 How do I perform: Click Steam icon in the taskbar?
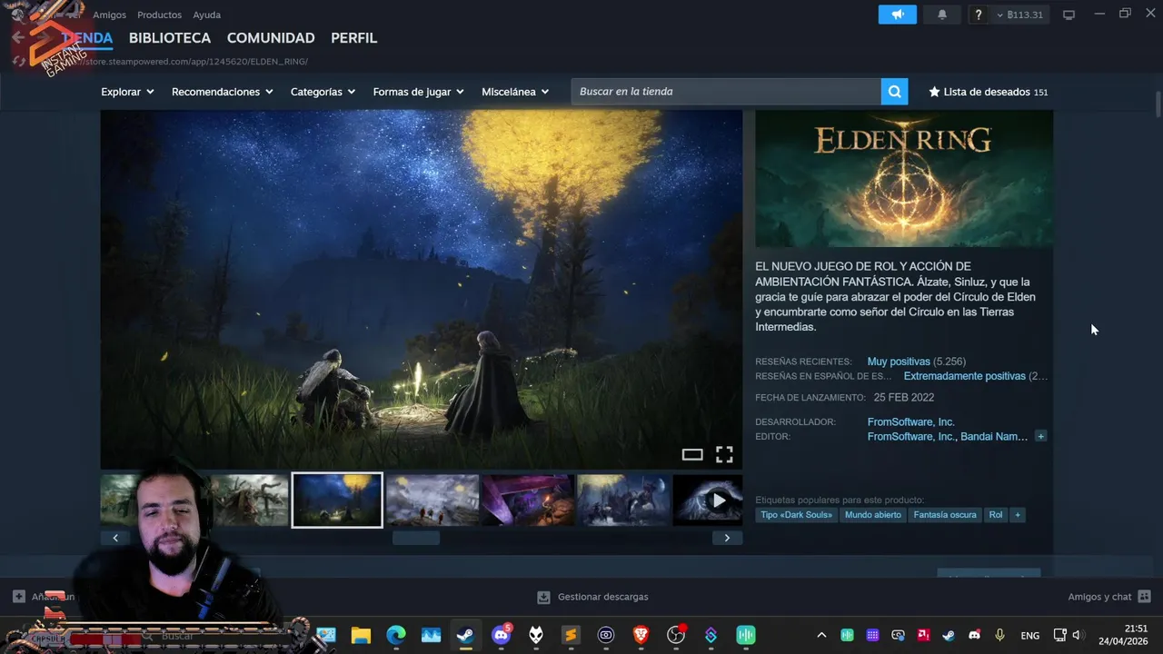(x=465, y=636)
